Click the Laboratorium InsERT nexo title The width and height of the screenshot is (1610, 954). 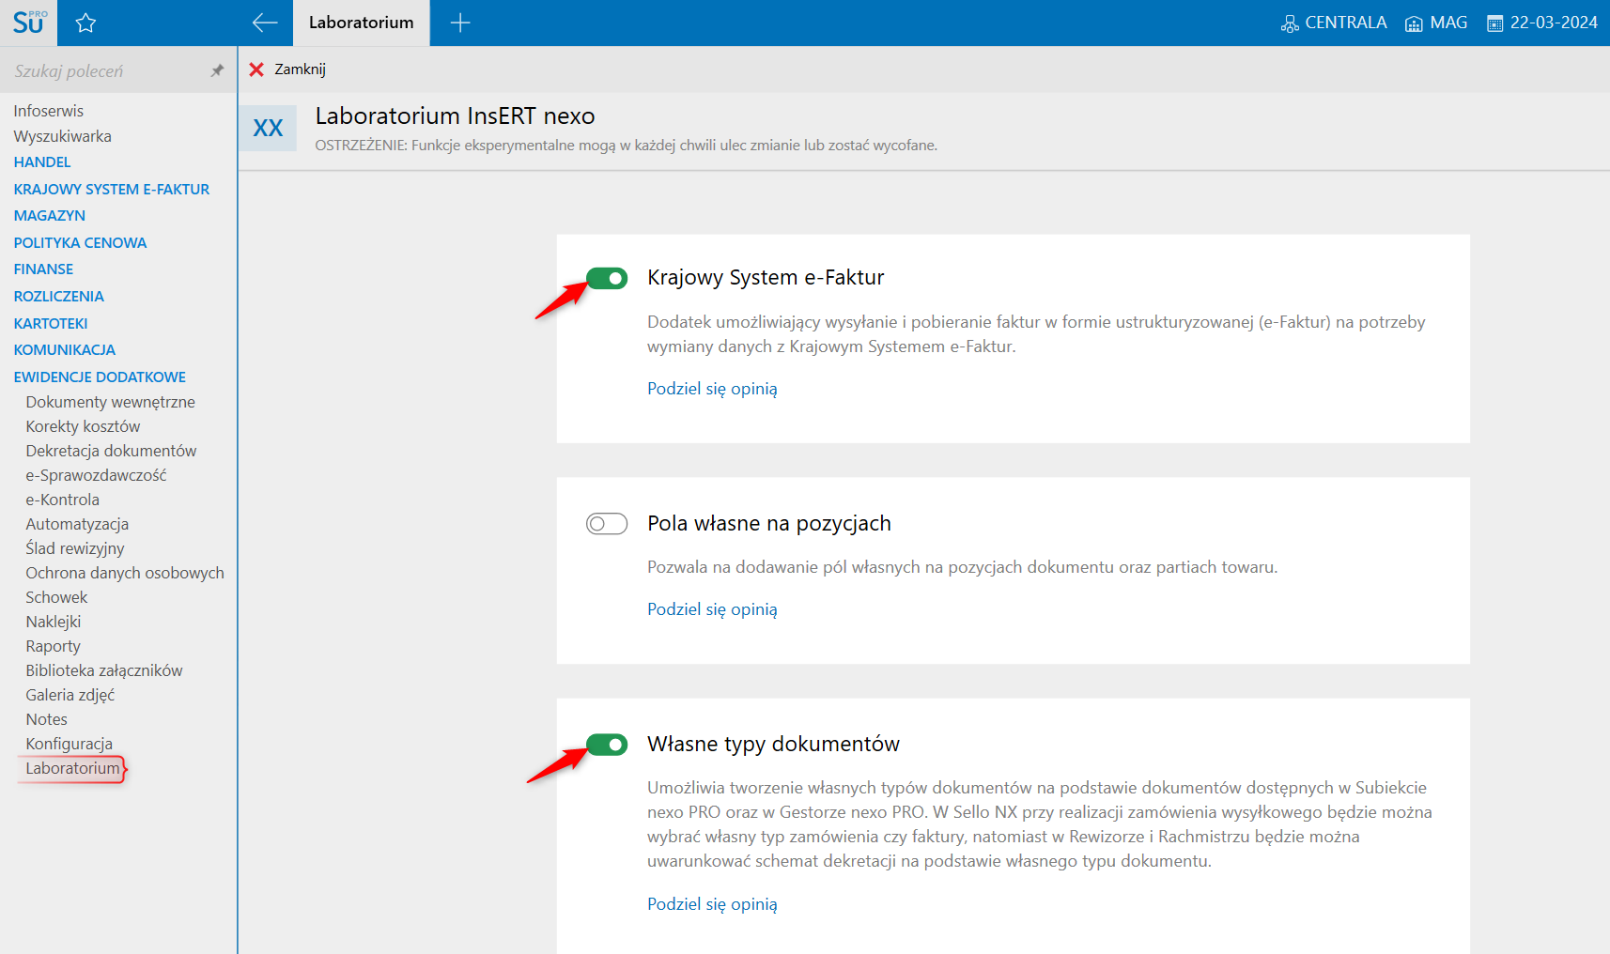456,116
